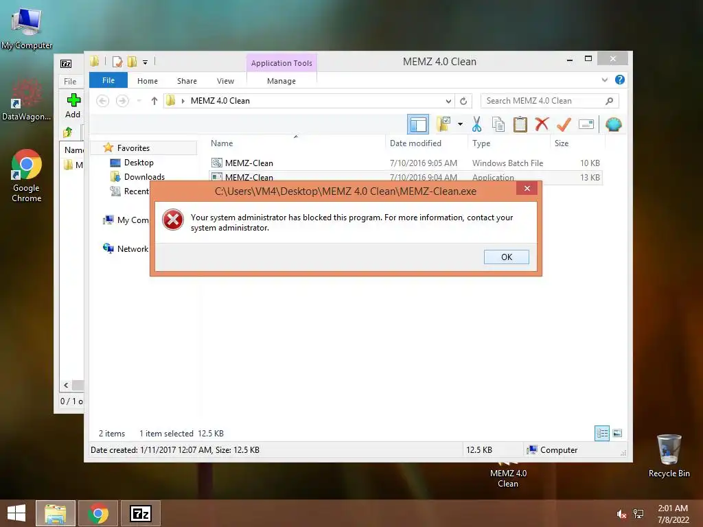The height and width of the screenshot is (527, 703).
Task: Click the Cut scissors icon
Action: tap(476, 124)
